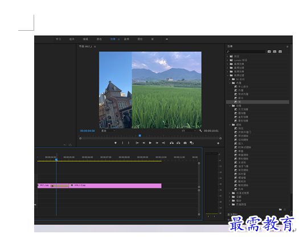This screenshot has height=242, width=299.
Task: Toggle the Comparison View icon
Action: point(191,143)
